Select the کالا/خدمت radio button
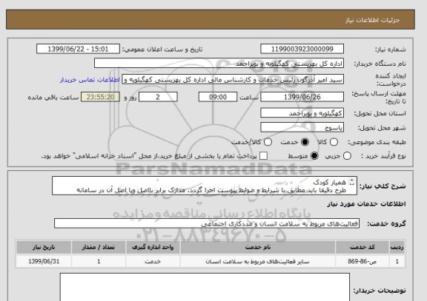 click(x=268, y=142)
